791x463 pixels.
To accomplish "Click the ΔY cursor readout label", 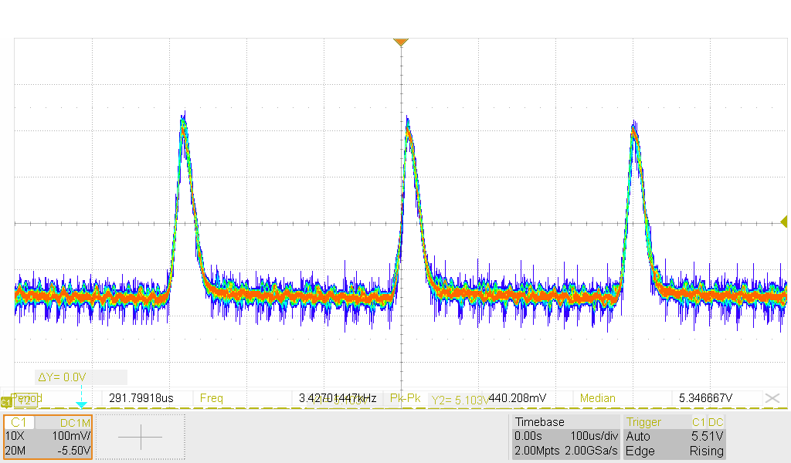I will pyautogui.click(x=63, y=377).
